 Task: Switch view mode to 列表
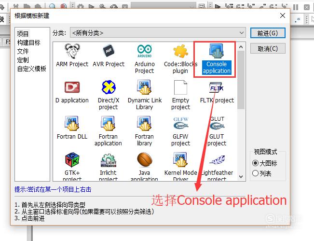pos(262,173)
